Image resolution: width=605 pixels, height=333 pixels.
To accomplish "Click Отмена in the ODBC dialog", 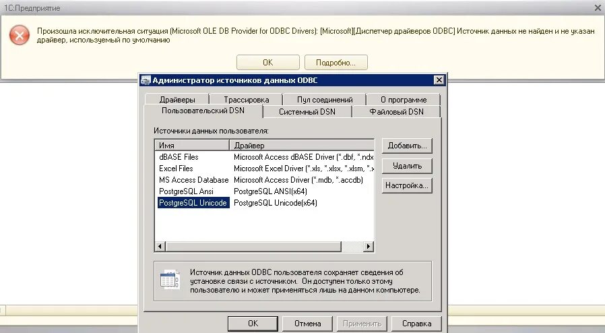I will coord(307,324).
